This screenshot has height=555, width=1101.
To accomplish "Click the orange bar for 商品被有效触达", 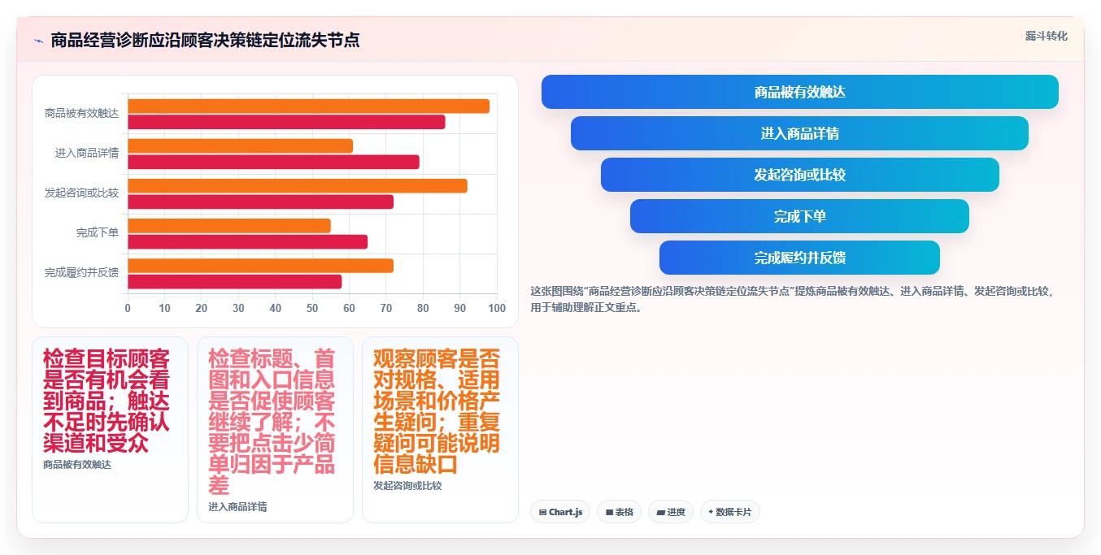I will click(309, 106).
